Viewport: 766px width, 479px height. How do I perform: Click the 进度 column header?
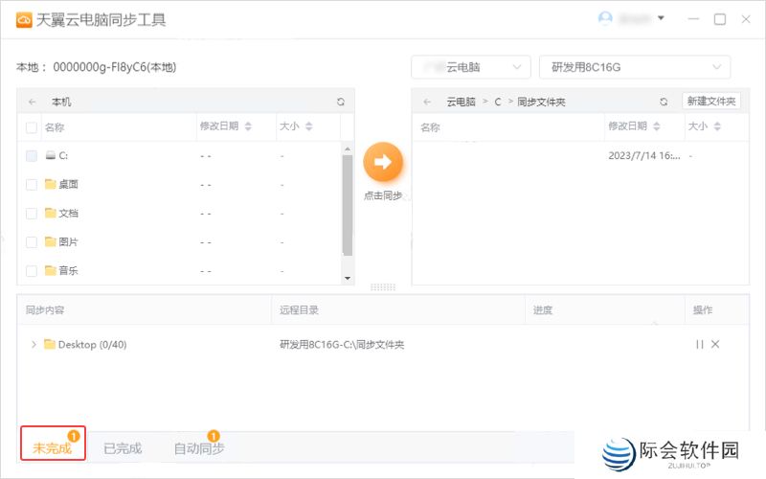(x=543, y=309)
